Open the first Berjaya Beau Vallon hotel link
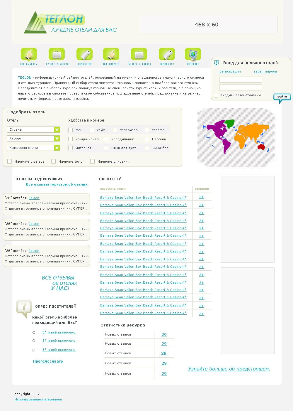 (x=143, y=198)
